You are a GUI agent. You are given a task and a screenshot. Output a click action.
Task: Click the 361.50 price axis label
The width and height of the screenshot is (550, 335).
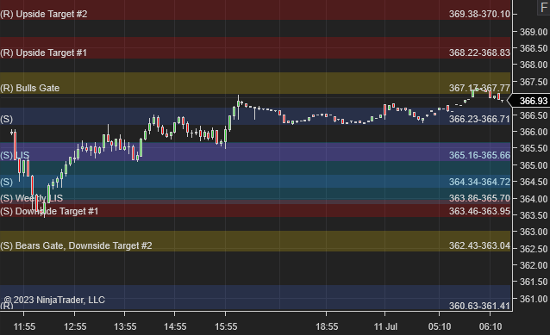coord(533,282)
